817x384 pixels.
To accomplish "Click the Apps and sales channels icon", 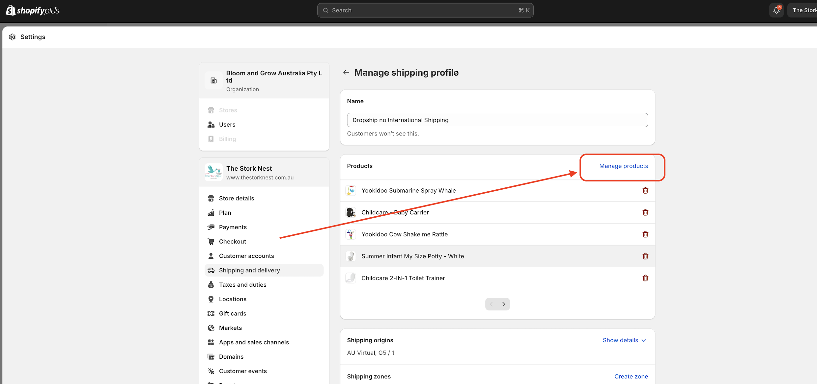I will (x=211, y=342).
